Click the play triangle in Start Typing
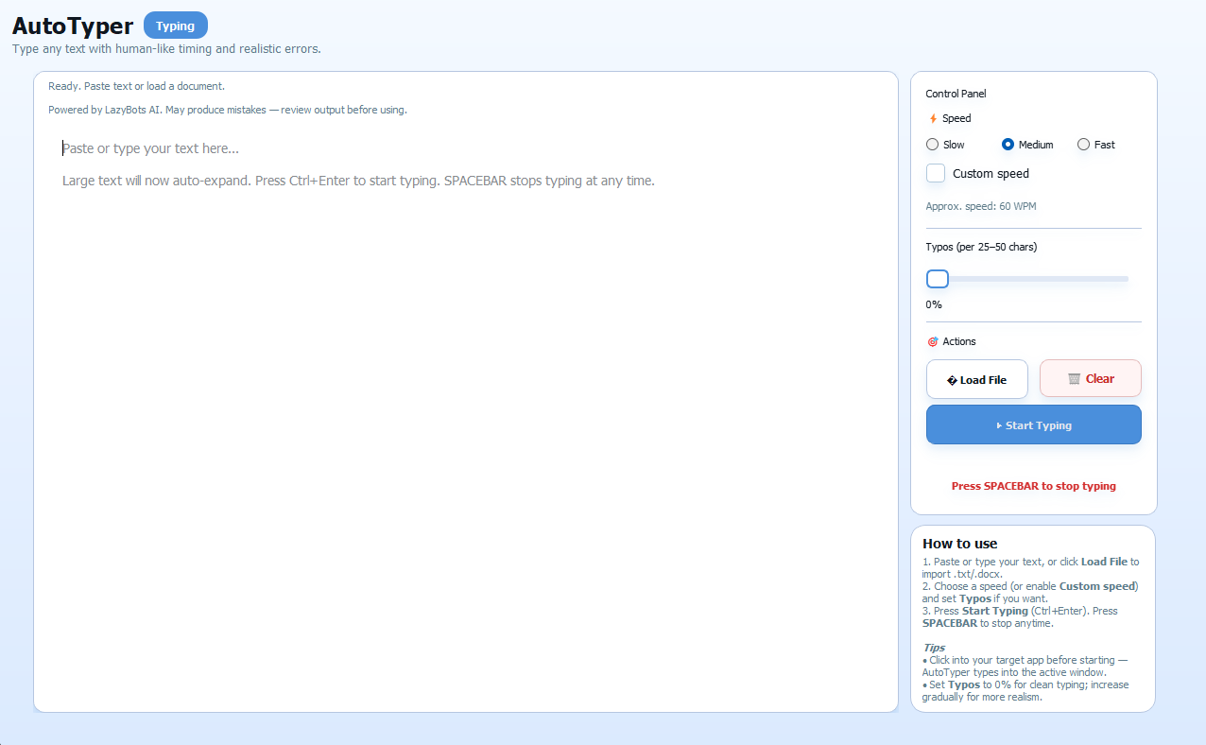This screenshot has width=1206, height=745. coord(999,426)
